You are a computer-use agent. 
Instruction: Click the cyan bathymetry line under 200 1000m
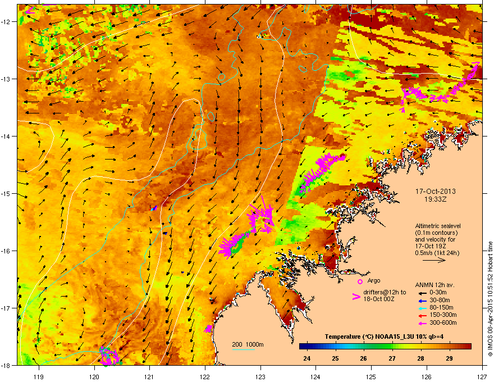(243, 349)
